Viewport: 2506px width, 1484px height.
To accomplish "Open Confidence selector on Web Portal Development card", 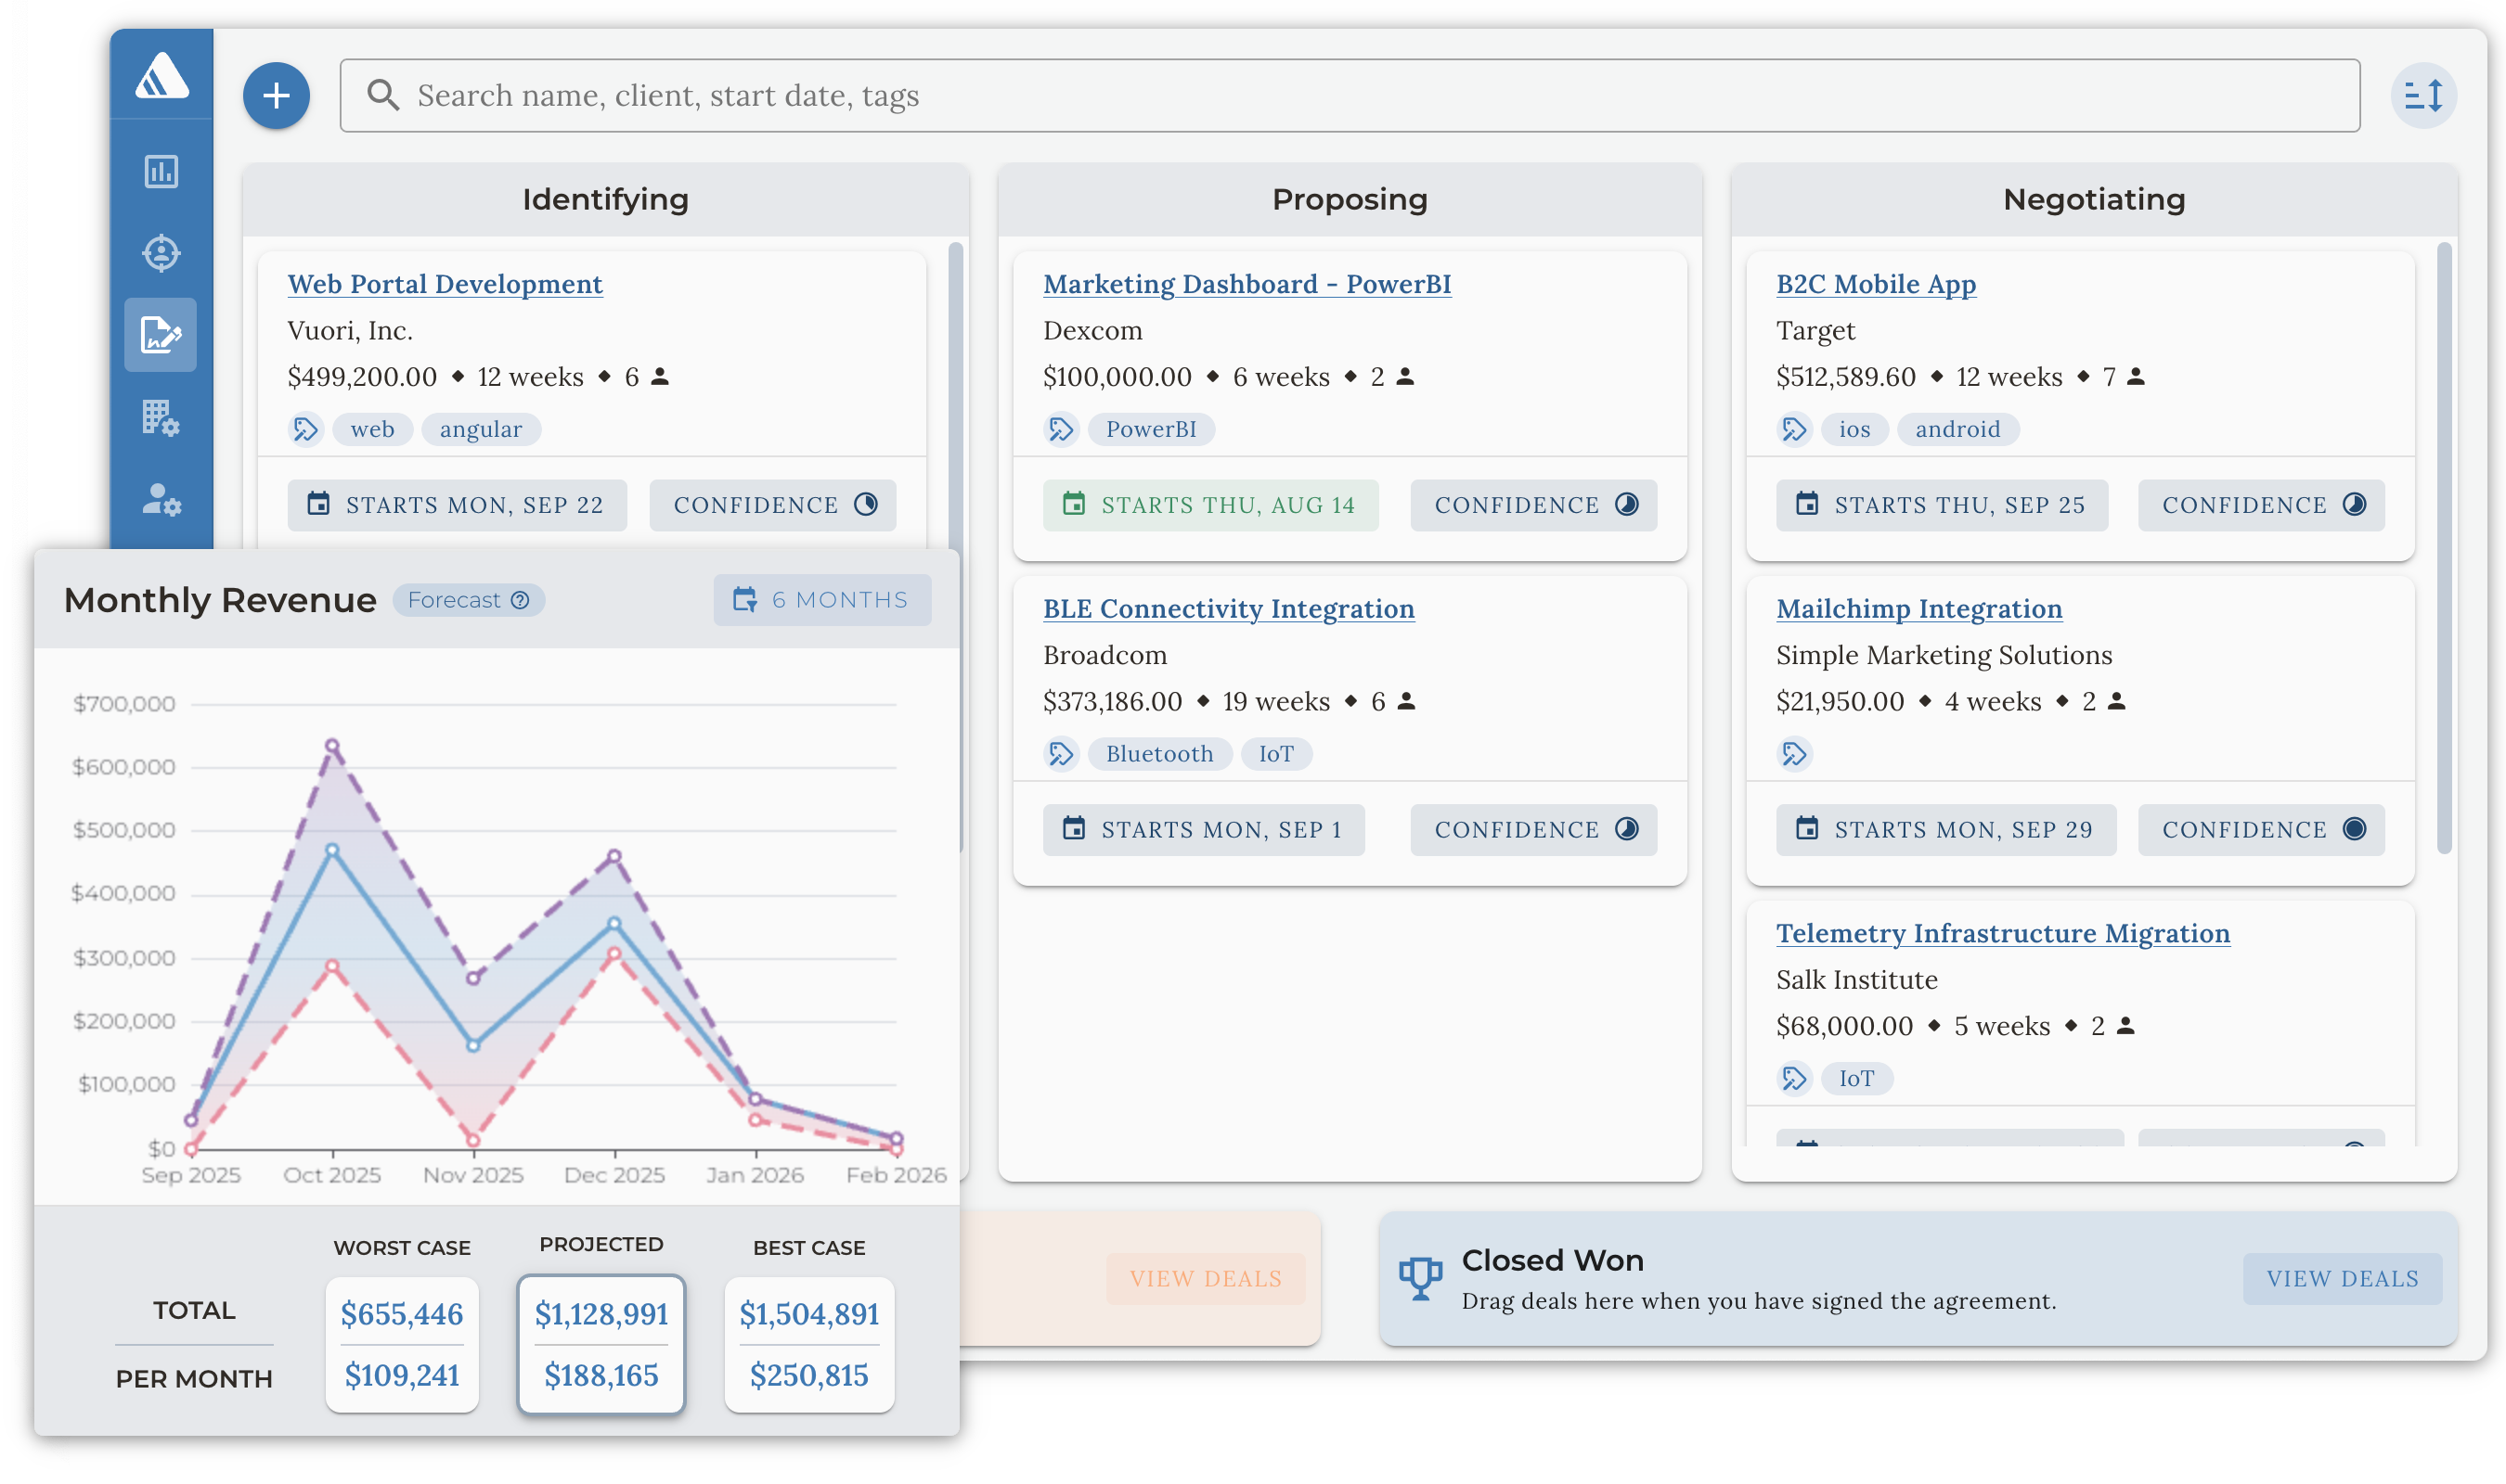I will [772, 505].
